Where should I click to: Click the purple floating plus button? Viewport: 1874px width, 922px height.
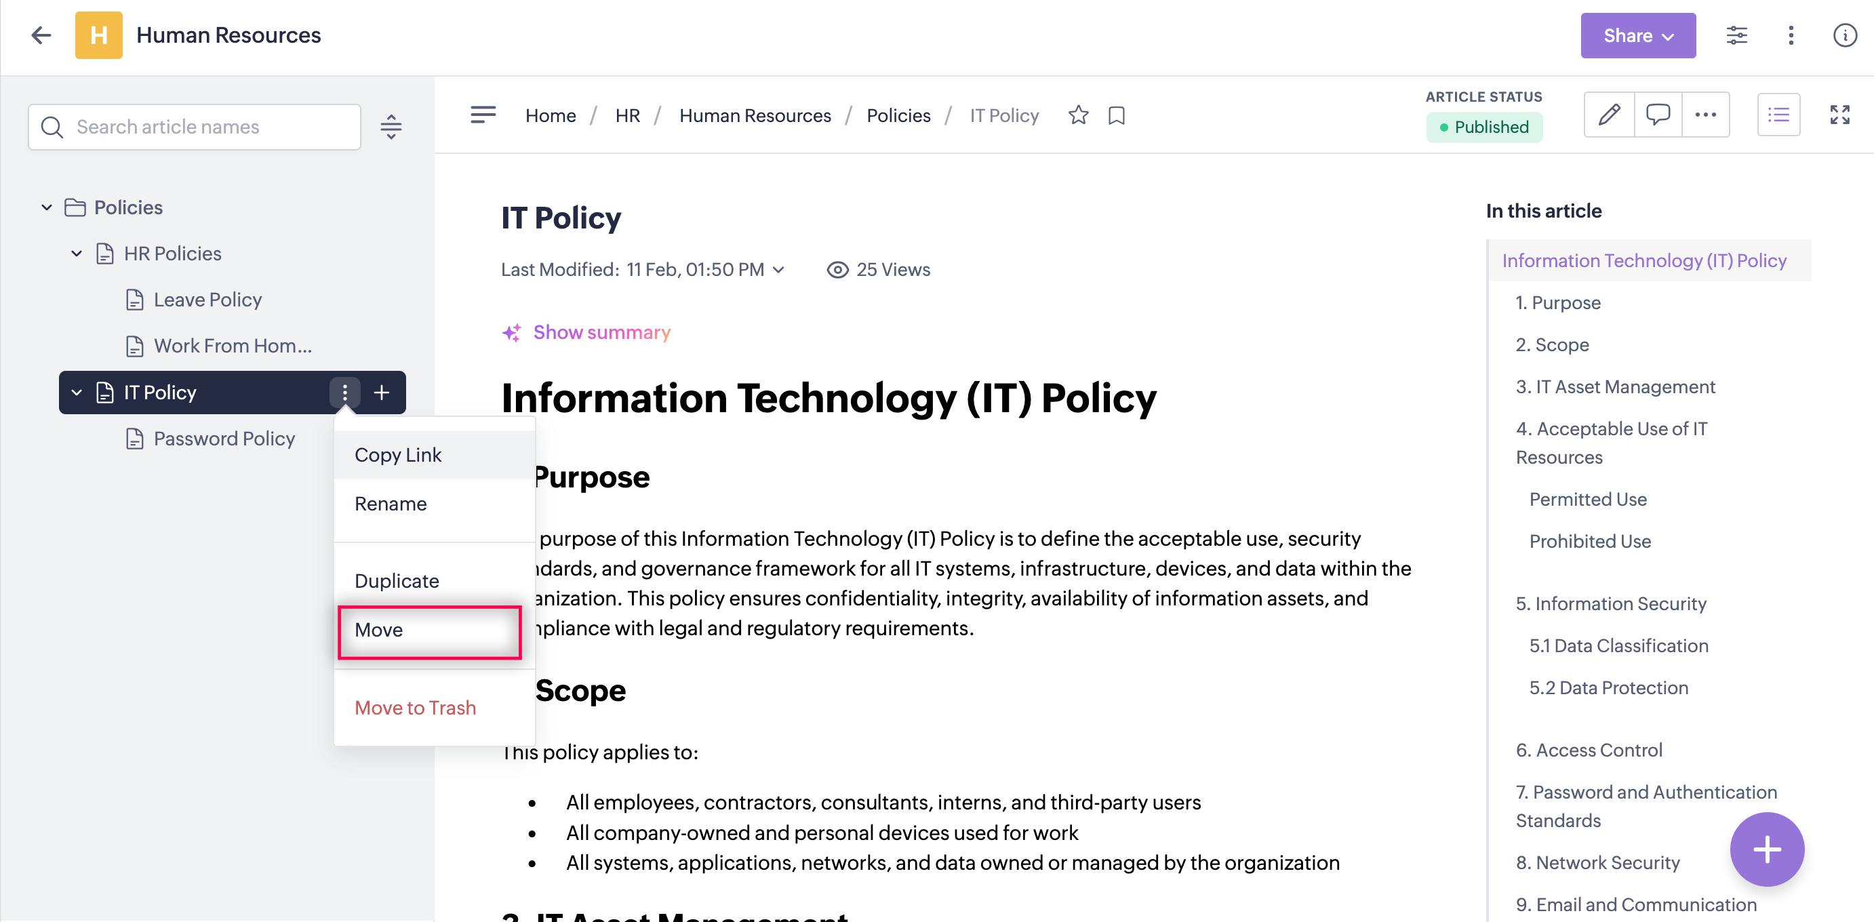(x=1766, y=849)
